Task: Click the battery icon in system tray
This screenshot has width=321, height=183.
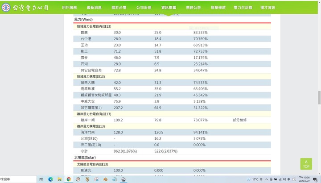Action: pos(276,179)
